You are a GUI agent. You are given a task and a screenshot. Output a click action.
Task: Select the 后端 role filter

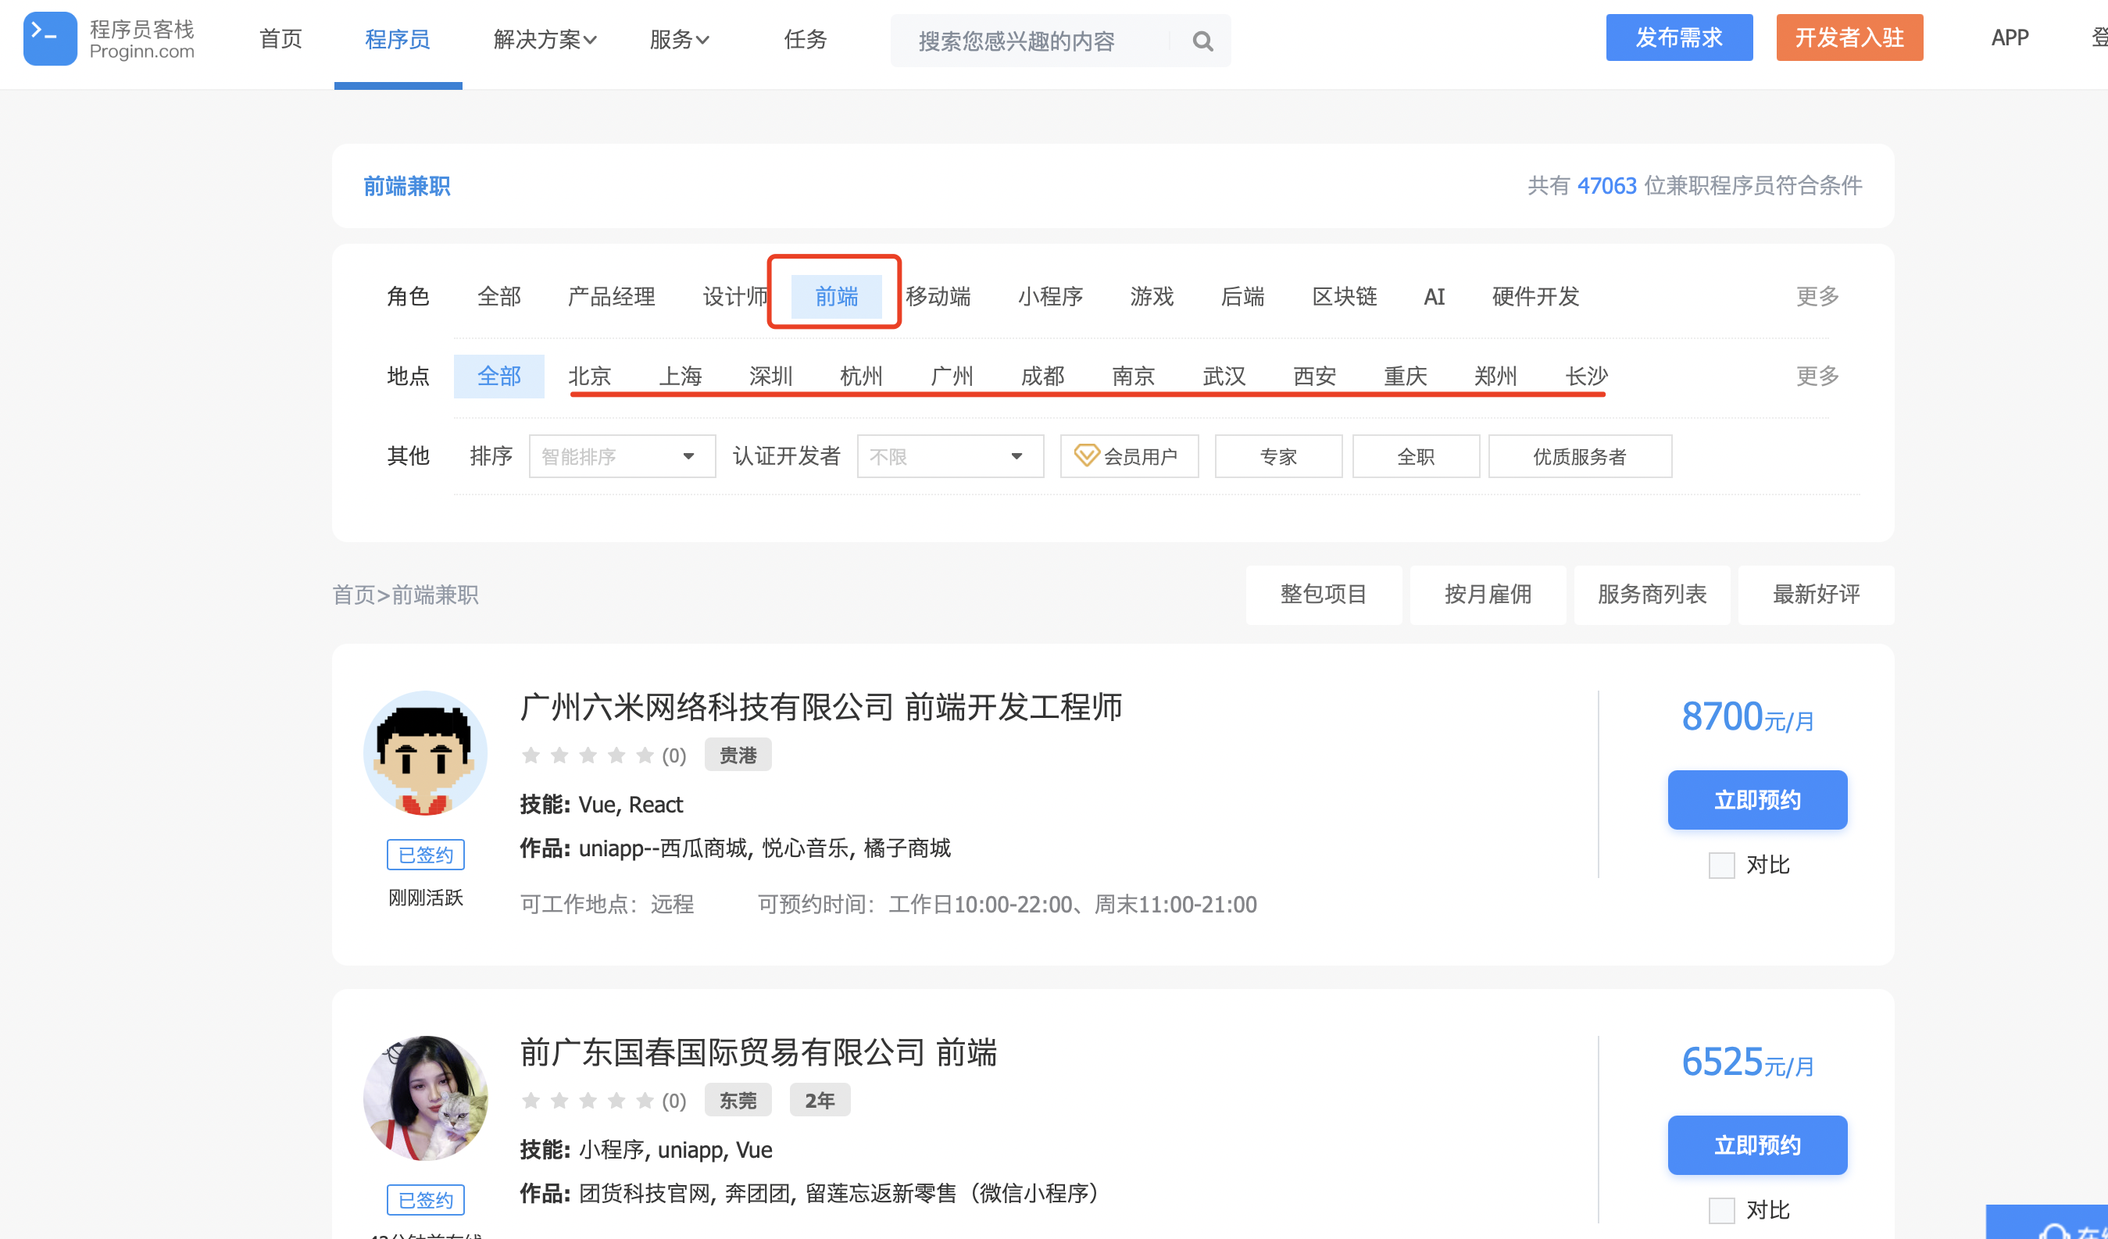[1242, 296]
